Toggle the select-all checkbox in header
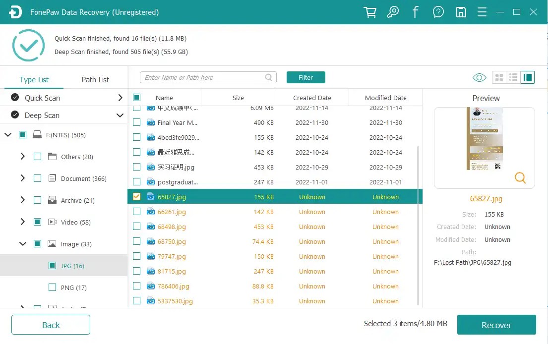 (137, 98)
